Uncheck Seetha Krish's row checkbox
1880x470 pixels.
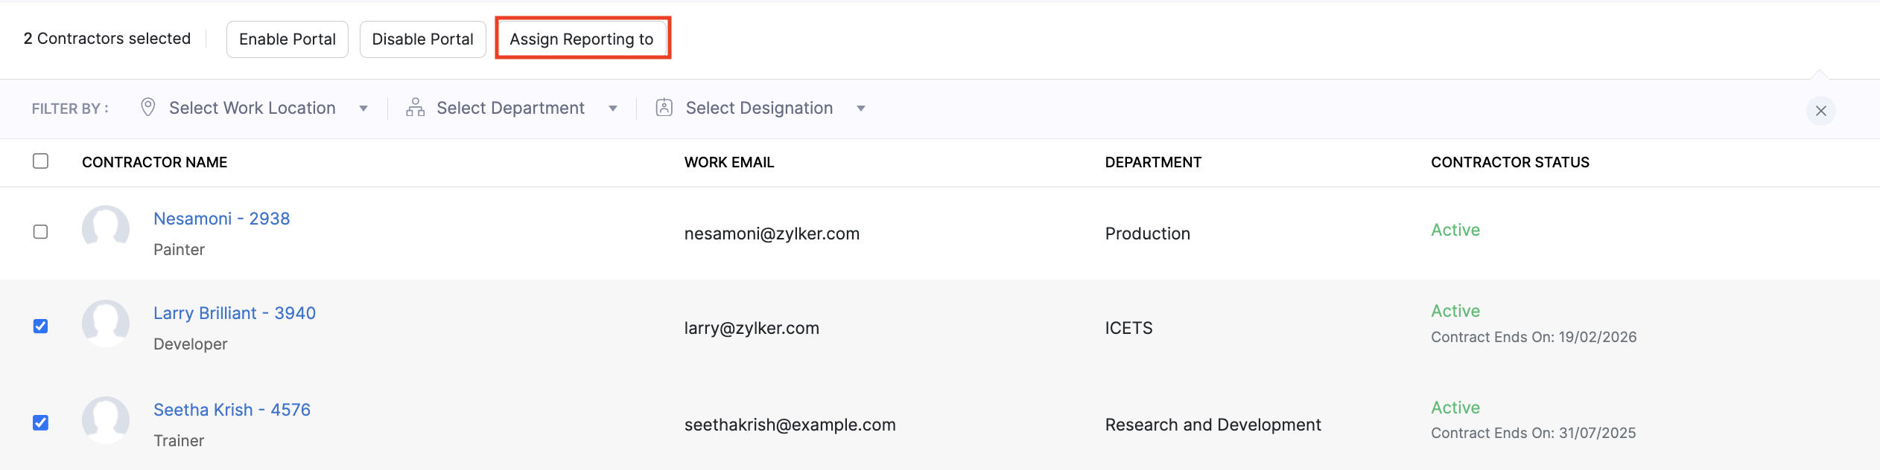(x=41, y=422)
